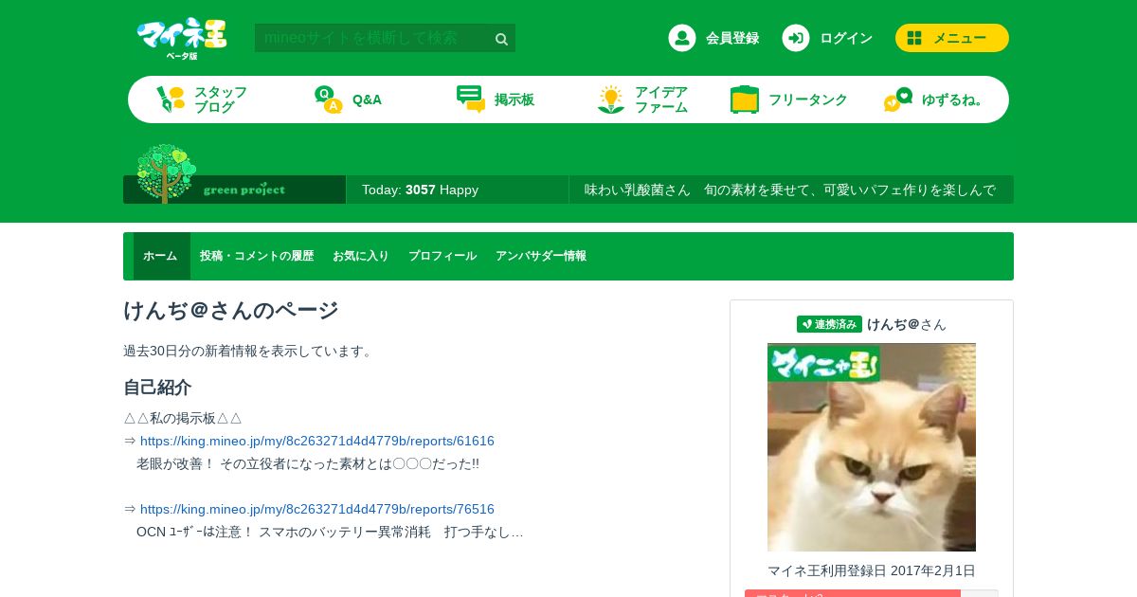This screenshot has width=1137, height=597.
Task: Open the reports/61616 link
Action: [317, 441]
